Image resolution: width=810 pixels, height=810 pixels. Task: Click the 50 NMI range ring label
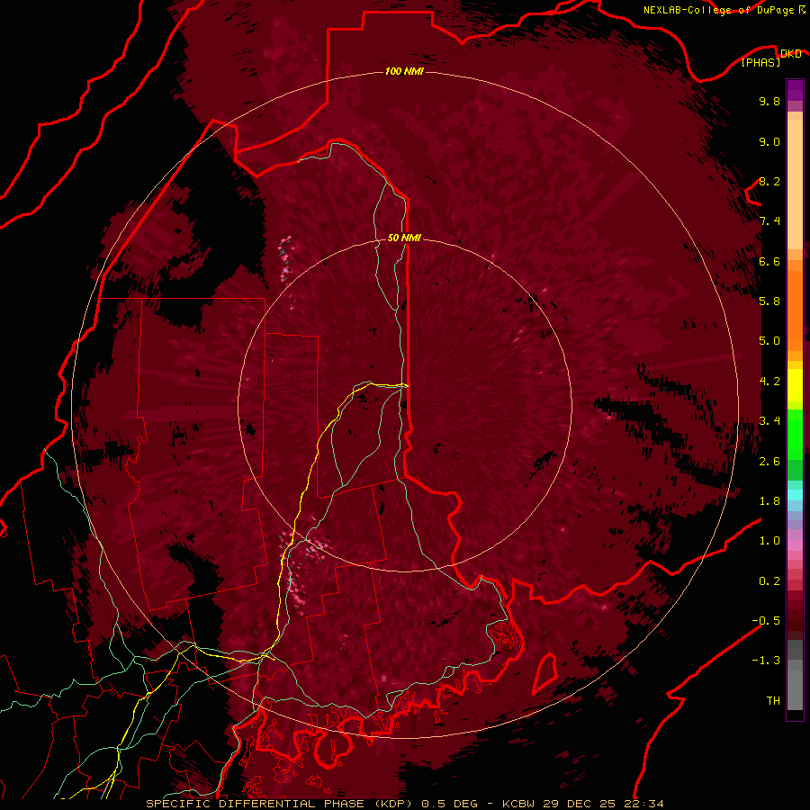404,238
